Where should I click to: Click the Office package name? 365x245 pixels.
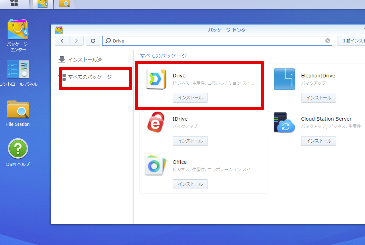pyautogui.click(x=180, y=162)
